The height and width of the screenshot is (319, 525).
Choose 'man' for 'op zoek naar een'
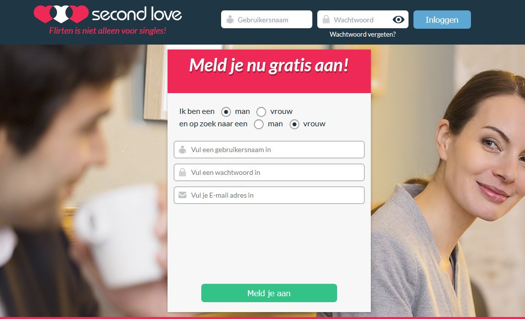coord(258,124)
